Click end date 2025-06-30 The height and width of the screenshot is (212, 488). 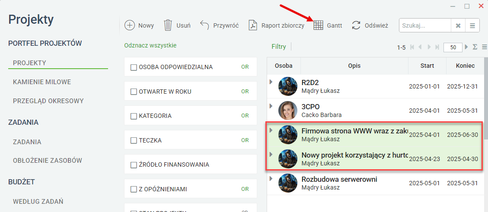pyautogui.click(x=462, y=135)
